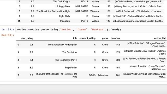167x94 pixels.
Task: Click row index 11 in upper table
Action: 19,21
